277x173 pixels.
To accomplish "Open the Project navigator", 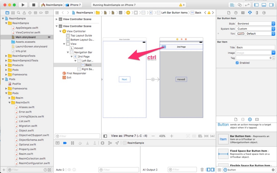I will [x=7, y=13].
